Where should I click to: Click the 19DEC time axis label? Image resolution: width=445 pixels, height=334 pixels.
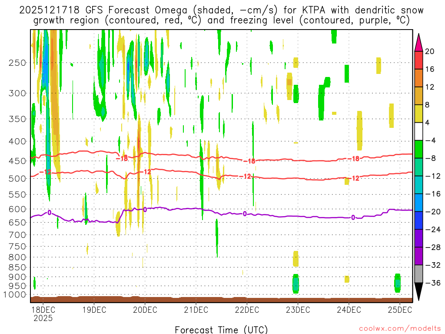[94, 310]
